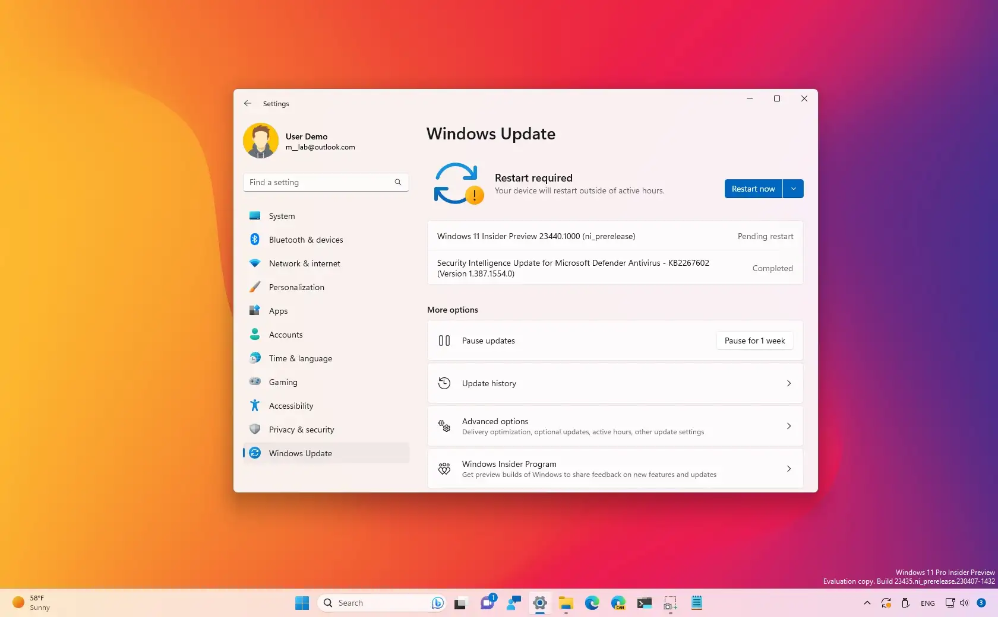The image size is (998, 617).
Task: Click the Bing icon in taskbar search
Action: [x=438, y=603]
